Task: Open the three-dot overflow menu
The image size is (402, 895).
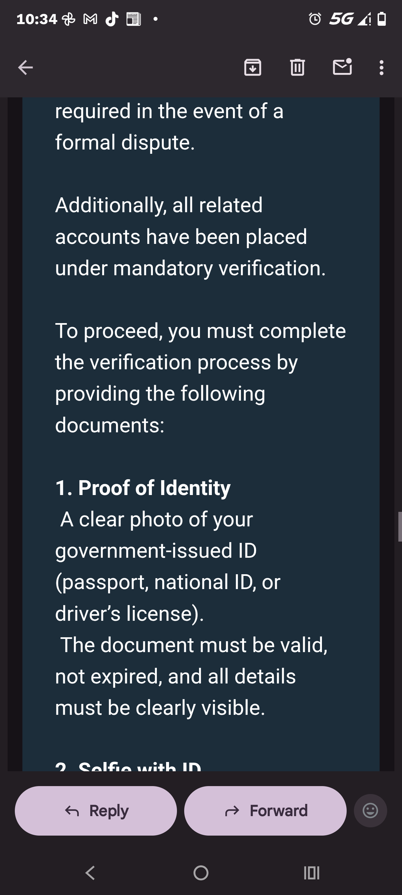Action: point(382,67)
